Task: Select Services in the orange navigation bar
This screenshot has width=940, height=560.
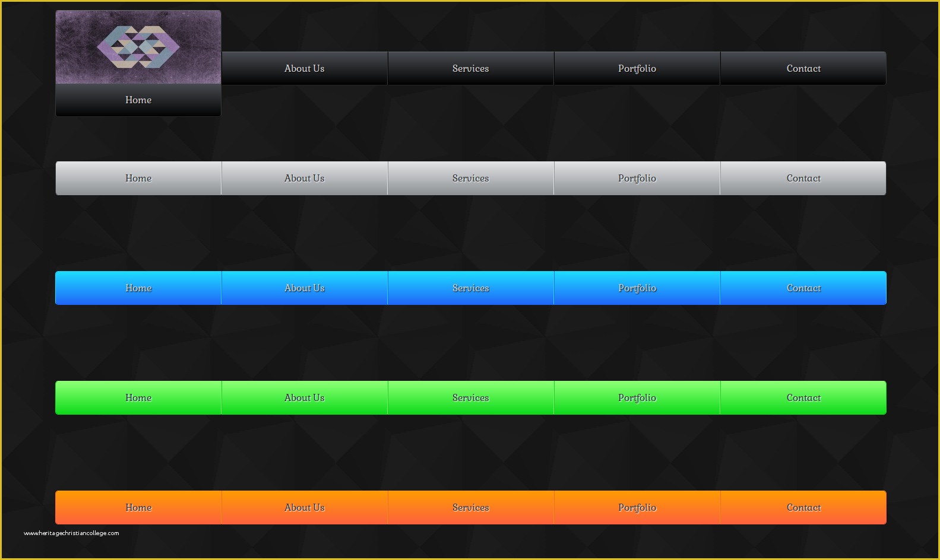Action: click(x=471, y=507)
